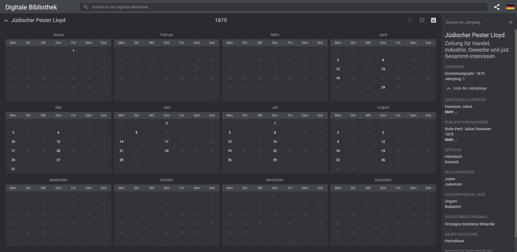Open the highlighted 15 July issue
The image size is (517, 252).
tap(275, 142)
